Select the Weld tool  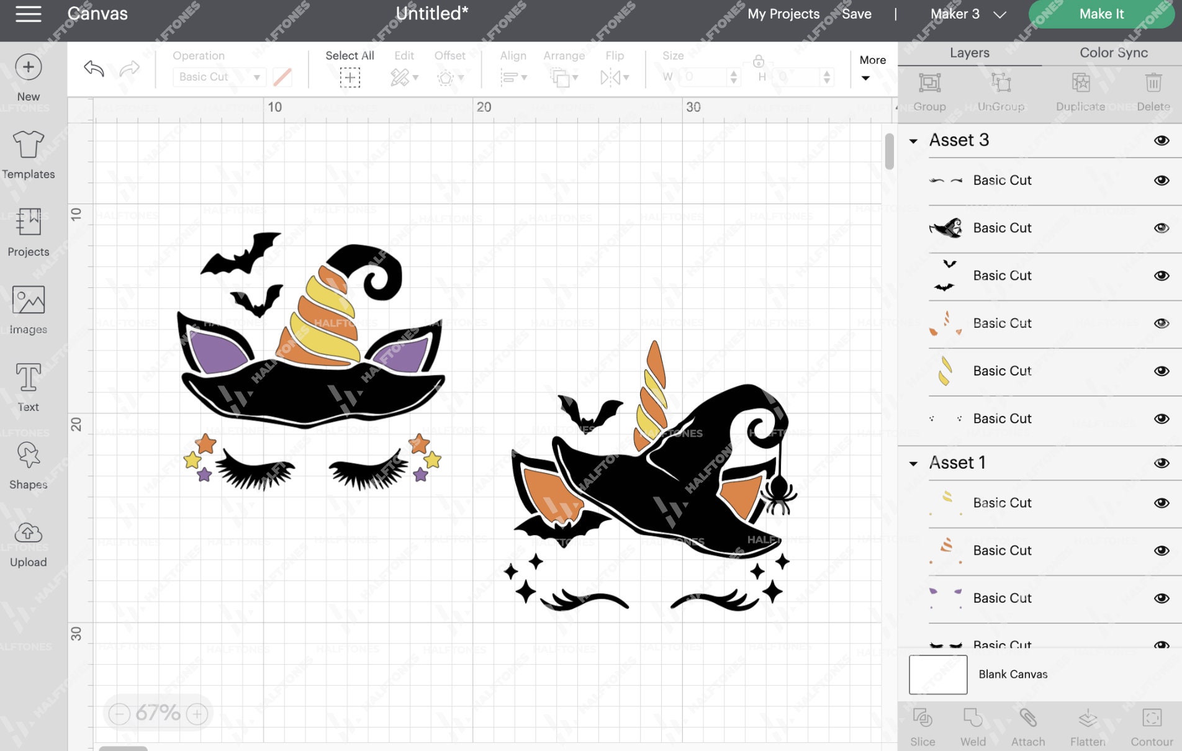coord(973,727)
